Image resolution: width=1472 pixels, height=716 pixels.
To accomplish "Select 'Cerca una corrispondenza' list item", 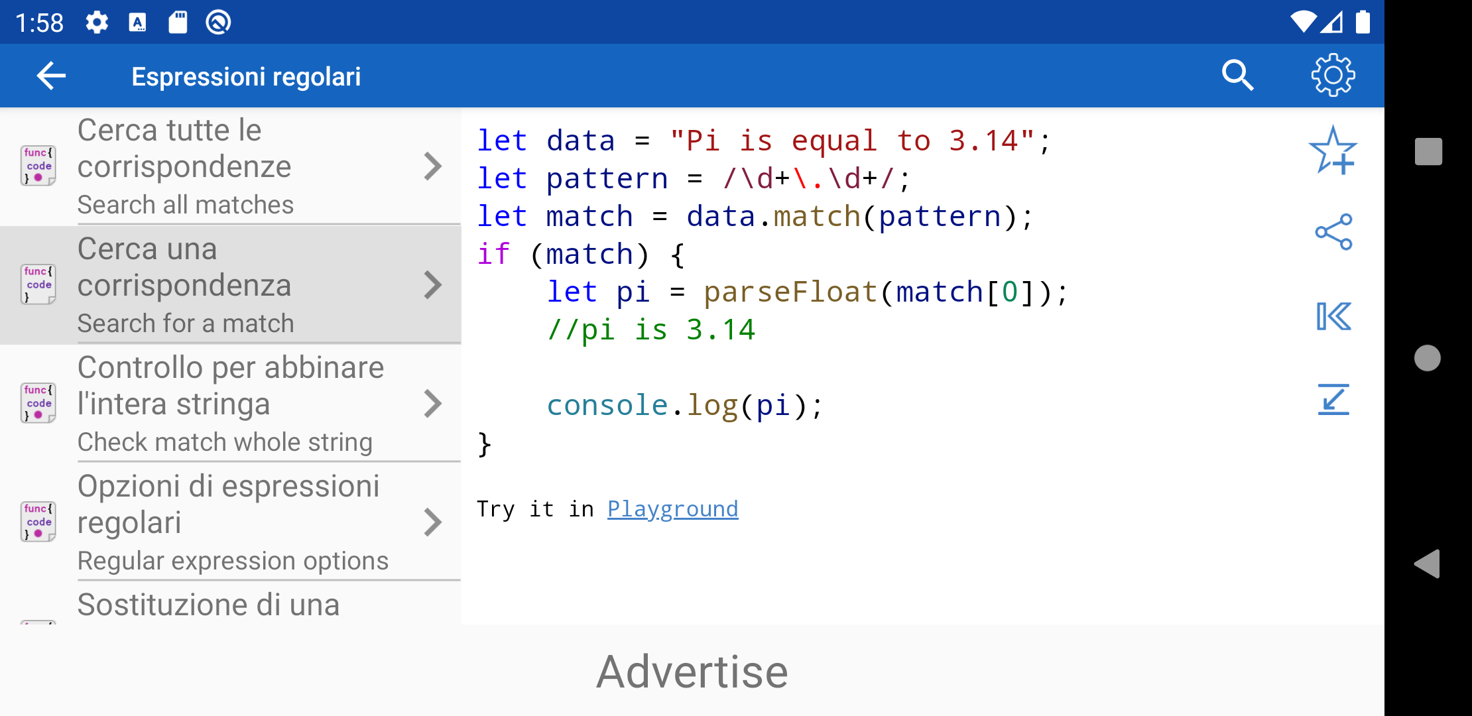I will click(x=230, y=284).
